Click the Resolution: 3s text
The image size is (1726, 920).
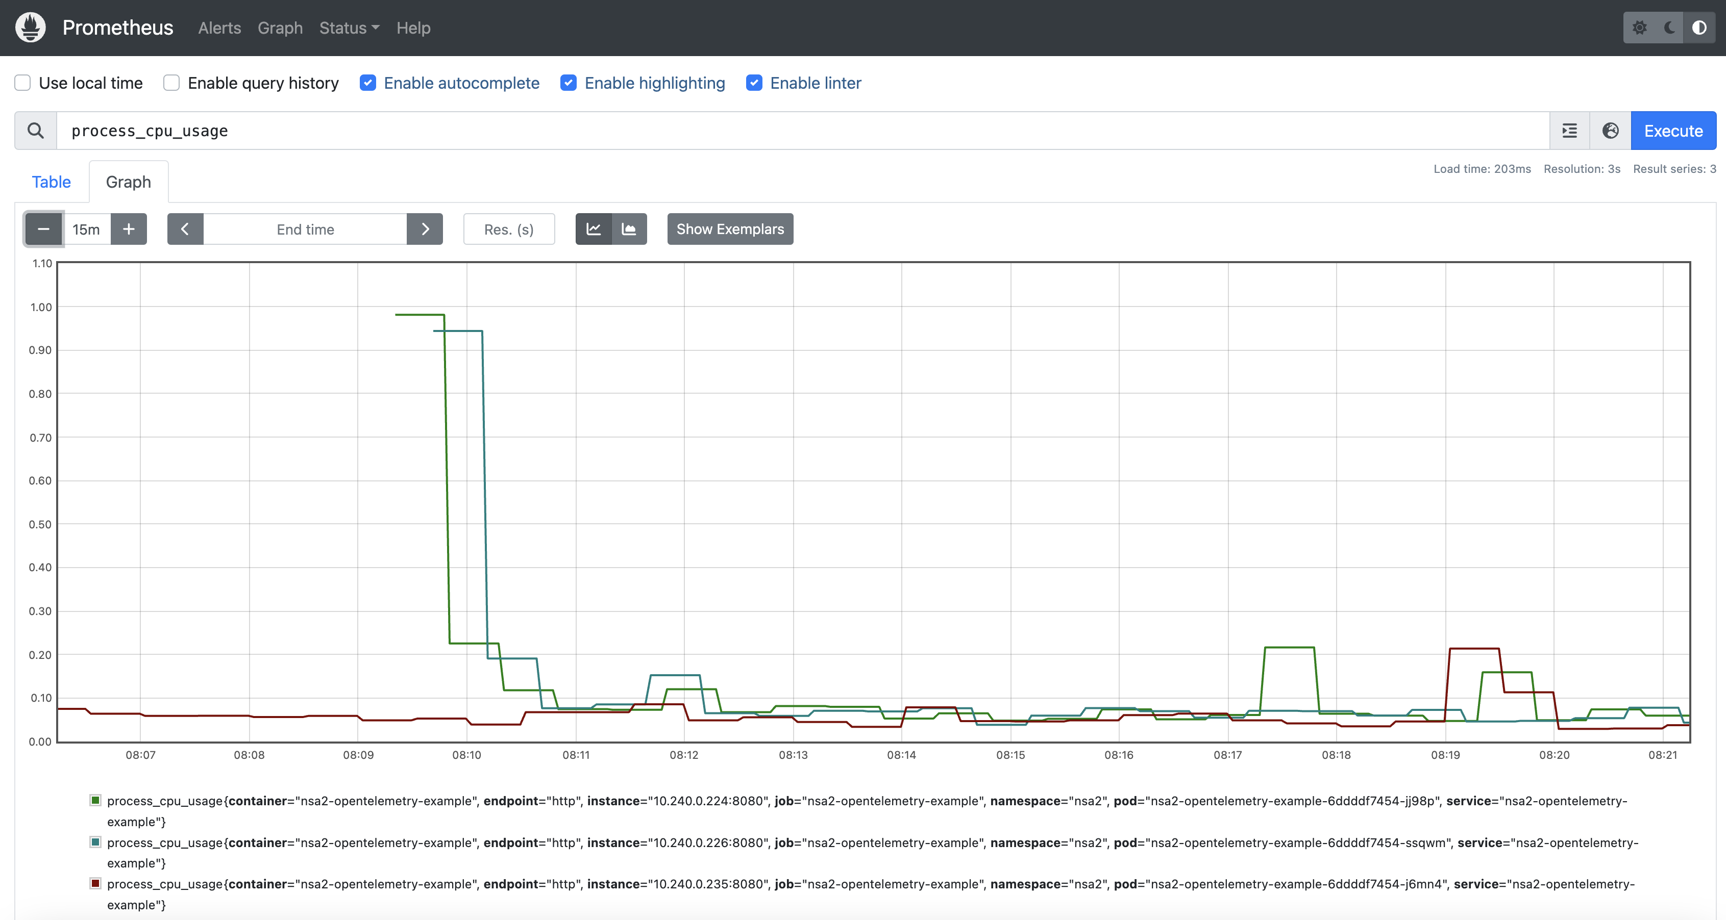pyautogui.click(x=1582, y=169)
